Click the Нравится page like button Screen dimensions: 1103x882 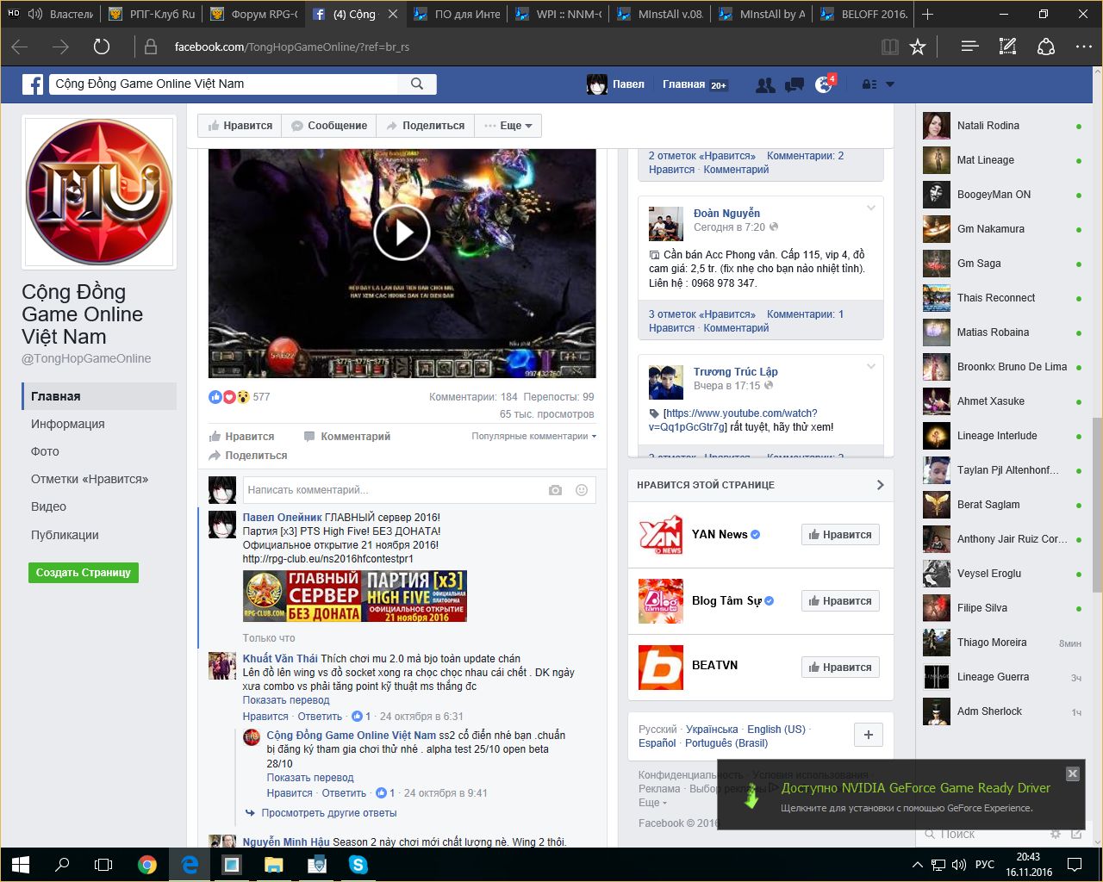point(240,126)
